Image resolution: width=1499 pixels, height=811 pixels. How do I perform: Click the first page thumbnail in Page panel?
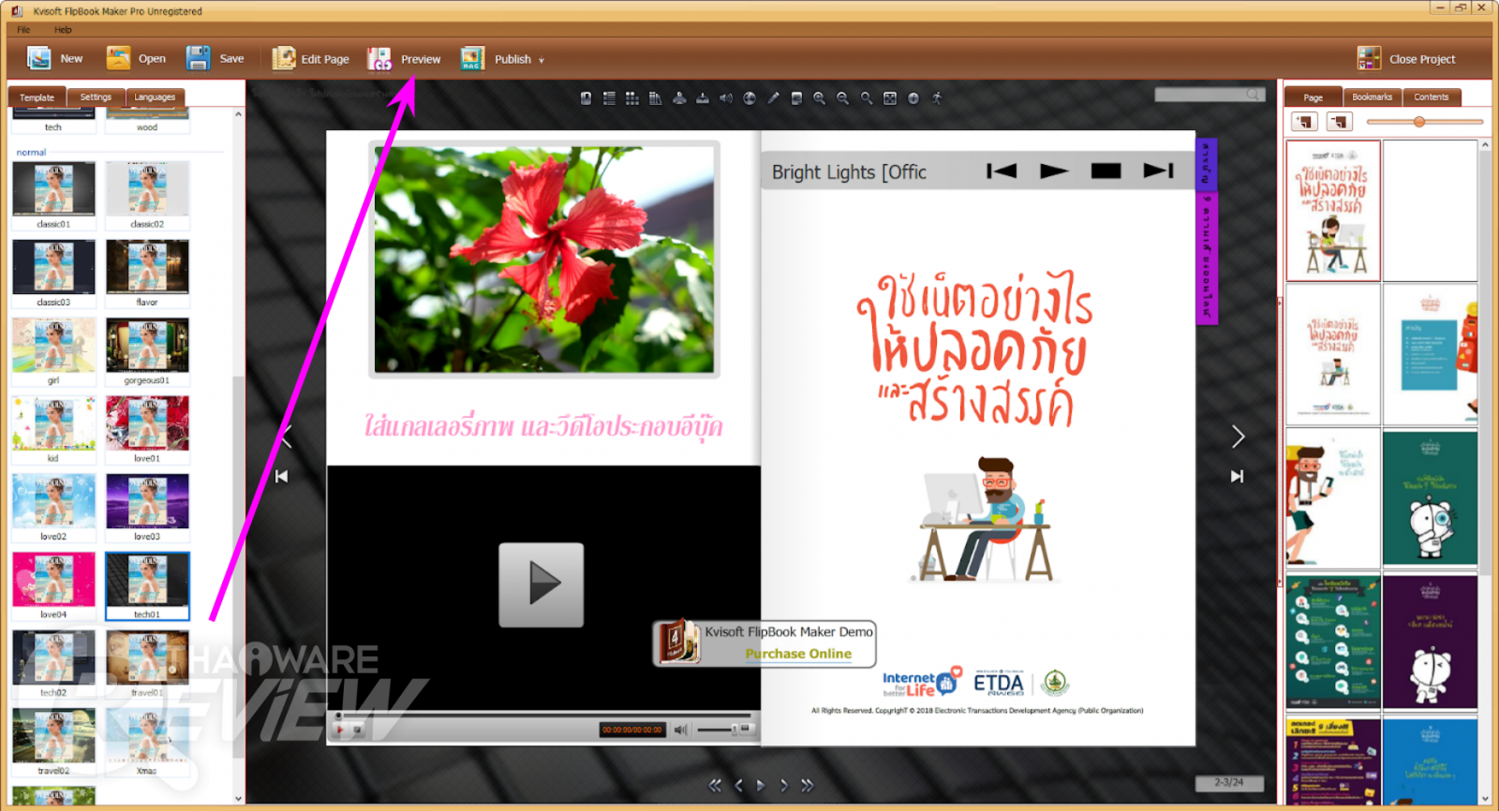tap(1333, 211)
